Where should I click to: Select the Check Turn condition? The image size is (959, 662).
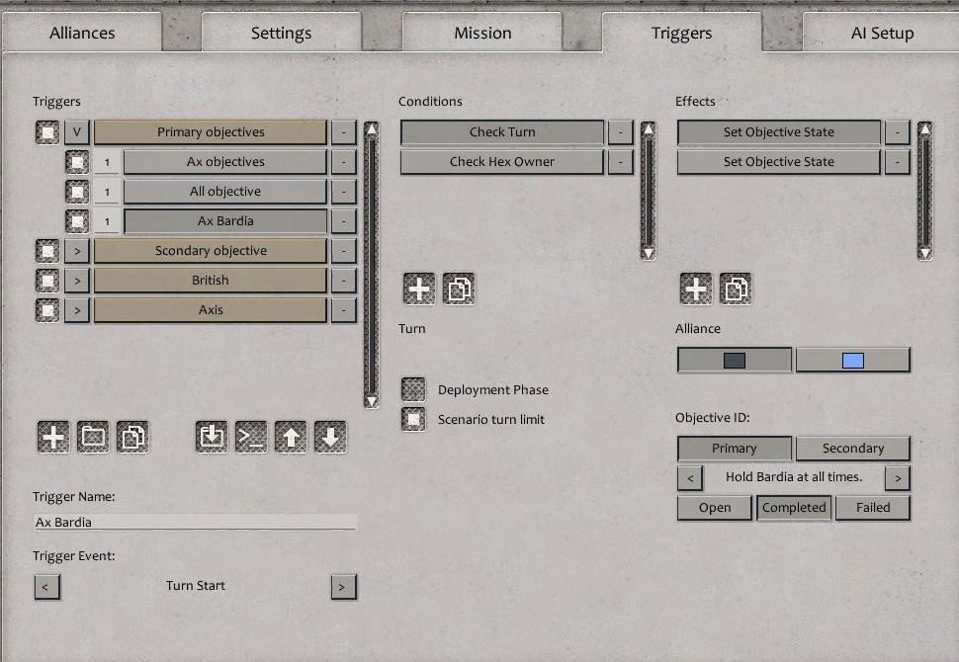[502, 132]
